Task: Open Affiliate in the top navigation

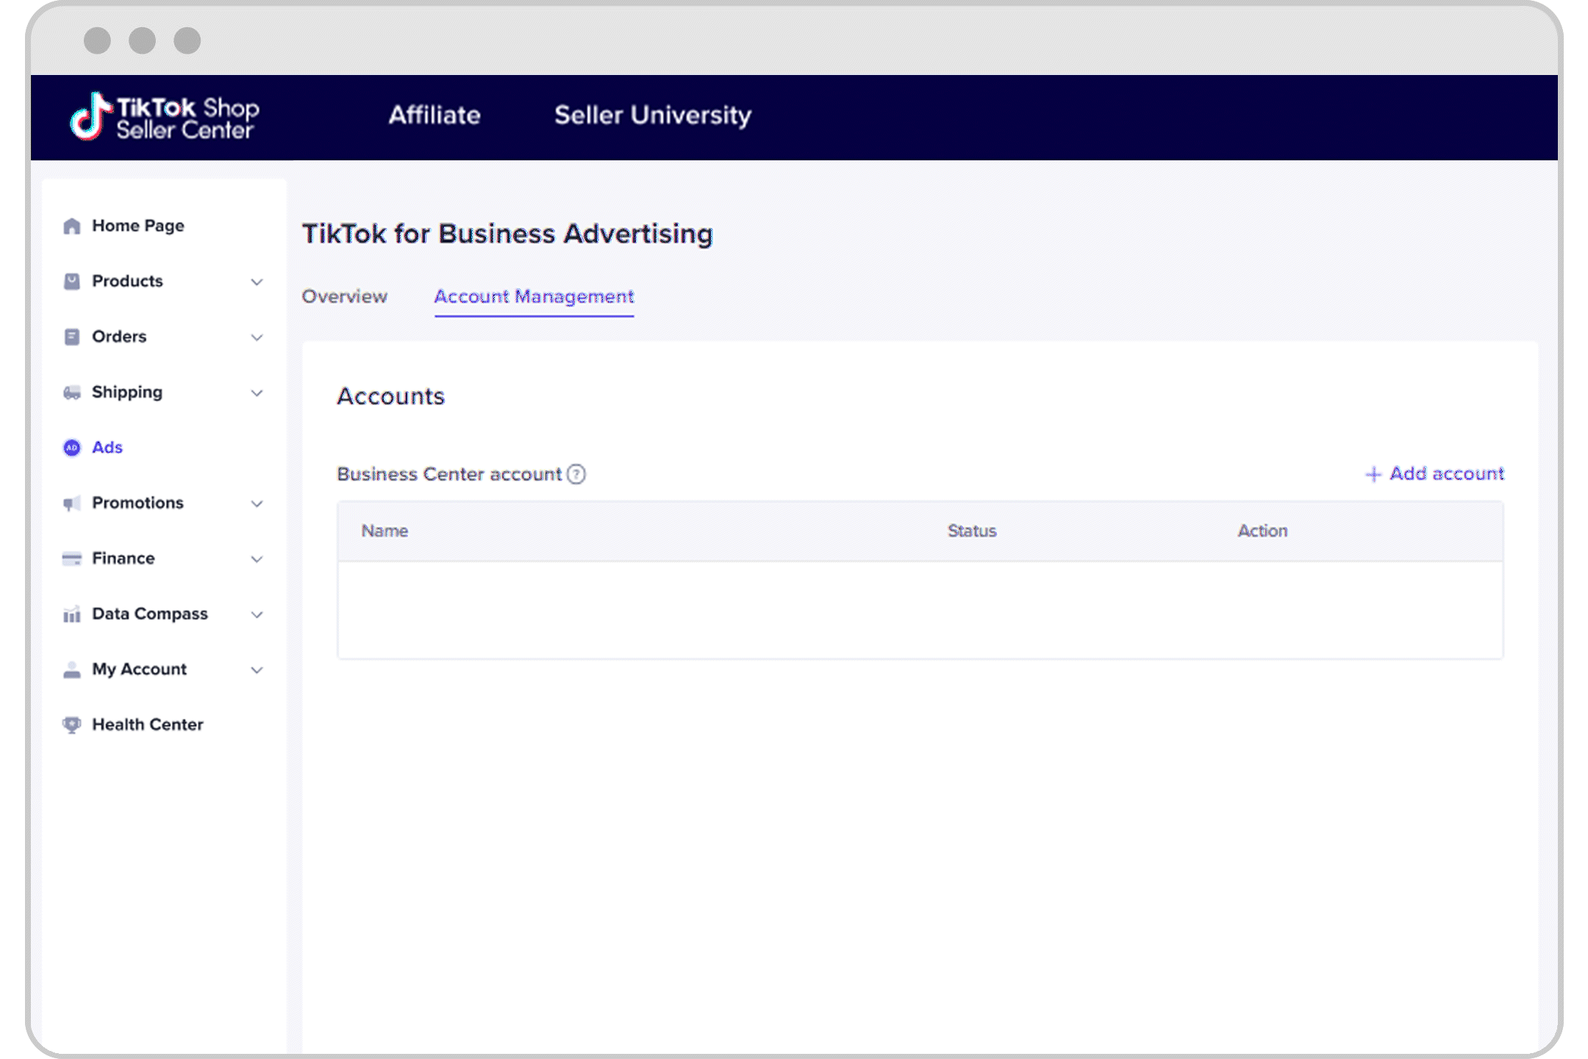Action: click(x=434, y=115)
